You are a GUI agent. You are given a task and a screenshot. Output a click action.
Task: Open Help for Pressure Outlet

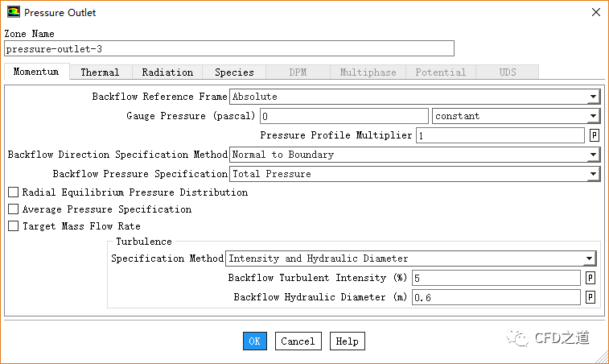pyautogui.click(x=347, y=341)
